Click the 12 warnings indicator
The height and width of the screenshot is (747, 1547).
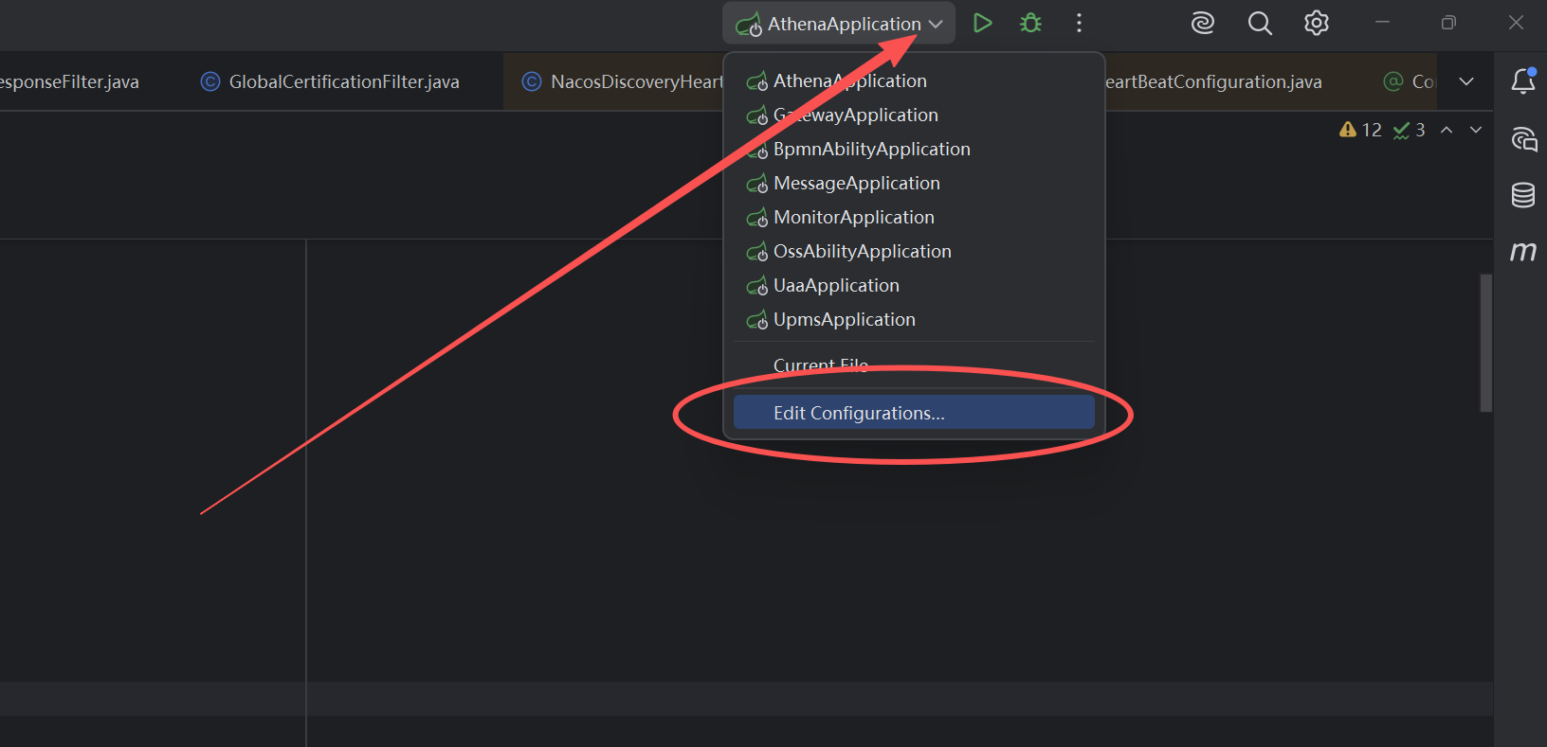click(1360, 130)
